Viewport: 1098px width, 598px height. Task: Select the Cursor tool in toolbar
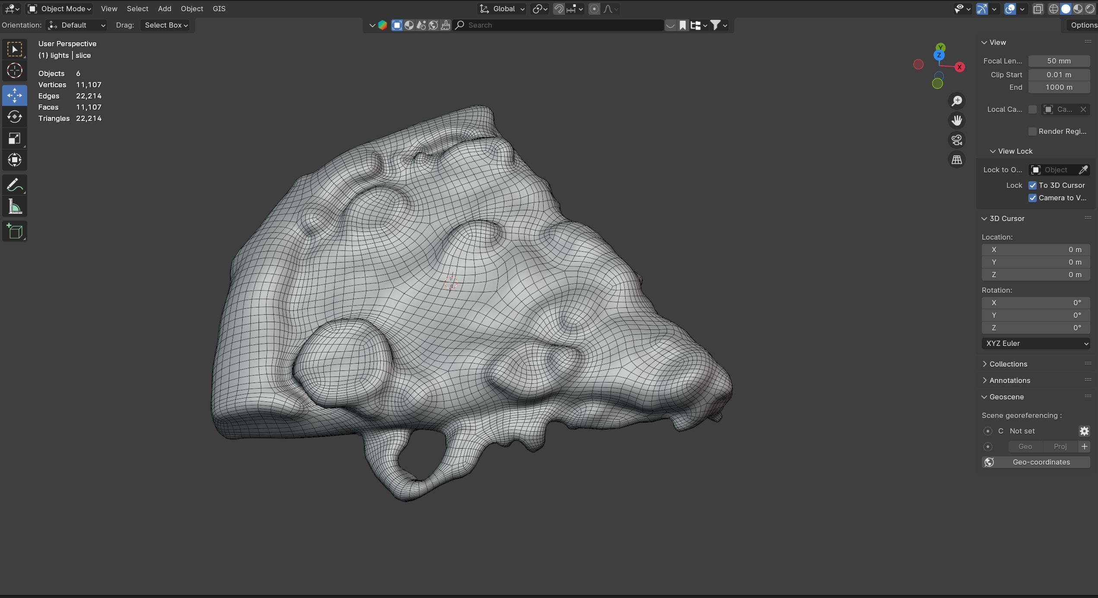click(x=15, y=70)
